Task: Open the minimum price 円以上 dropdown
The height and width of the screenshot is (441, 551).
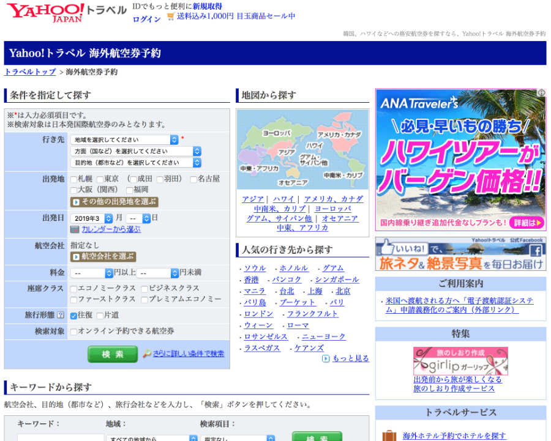Action: pos(92,273)
